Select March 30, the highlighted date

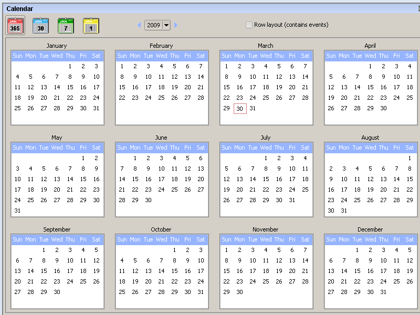(240, 108)
